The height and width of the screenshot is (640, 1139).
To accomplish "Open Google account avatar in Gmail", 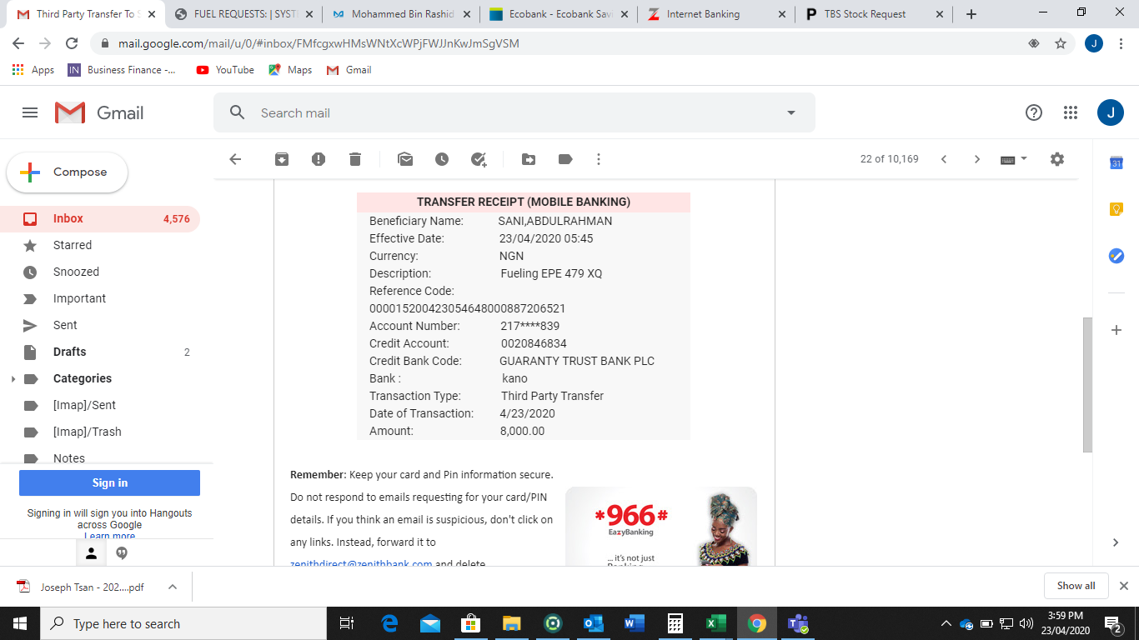I will click(1111, 112).
